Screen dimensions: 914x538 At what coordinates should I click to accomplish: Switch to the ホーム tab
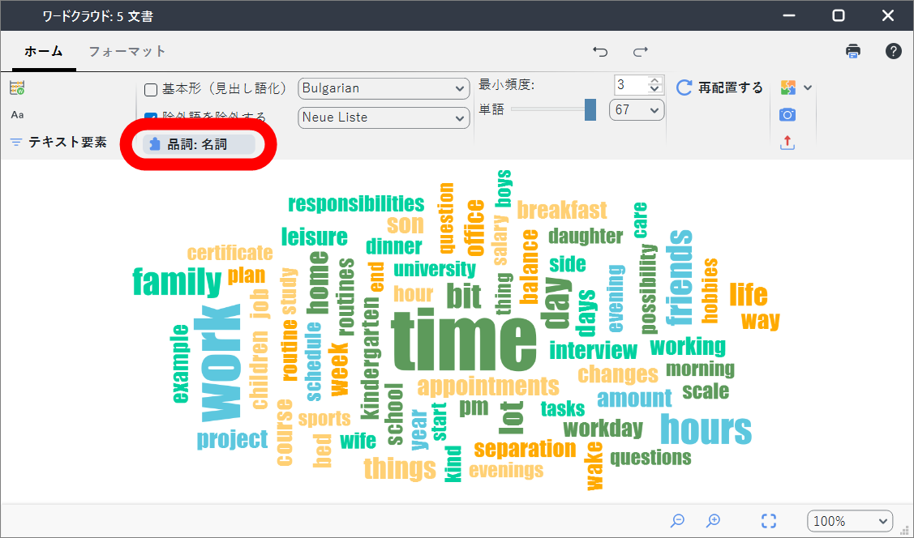point(44,51)
